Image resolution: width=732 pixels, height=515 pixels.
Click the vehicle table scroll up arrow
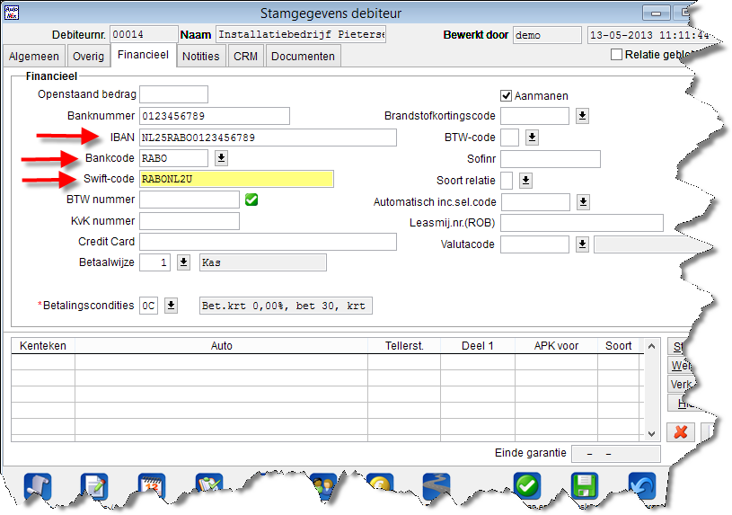[x=652, y=346]
